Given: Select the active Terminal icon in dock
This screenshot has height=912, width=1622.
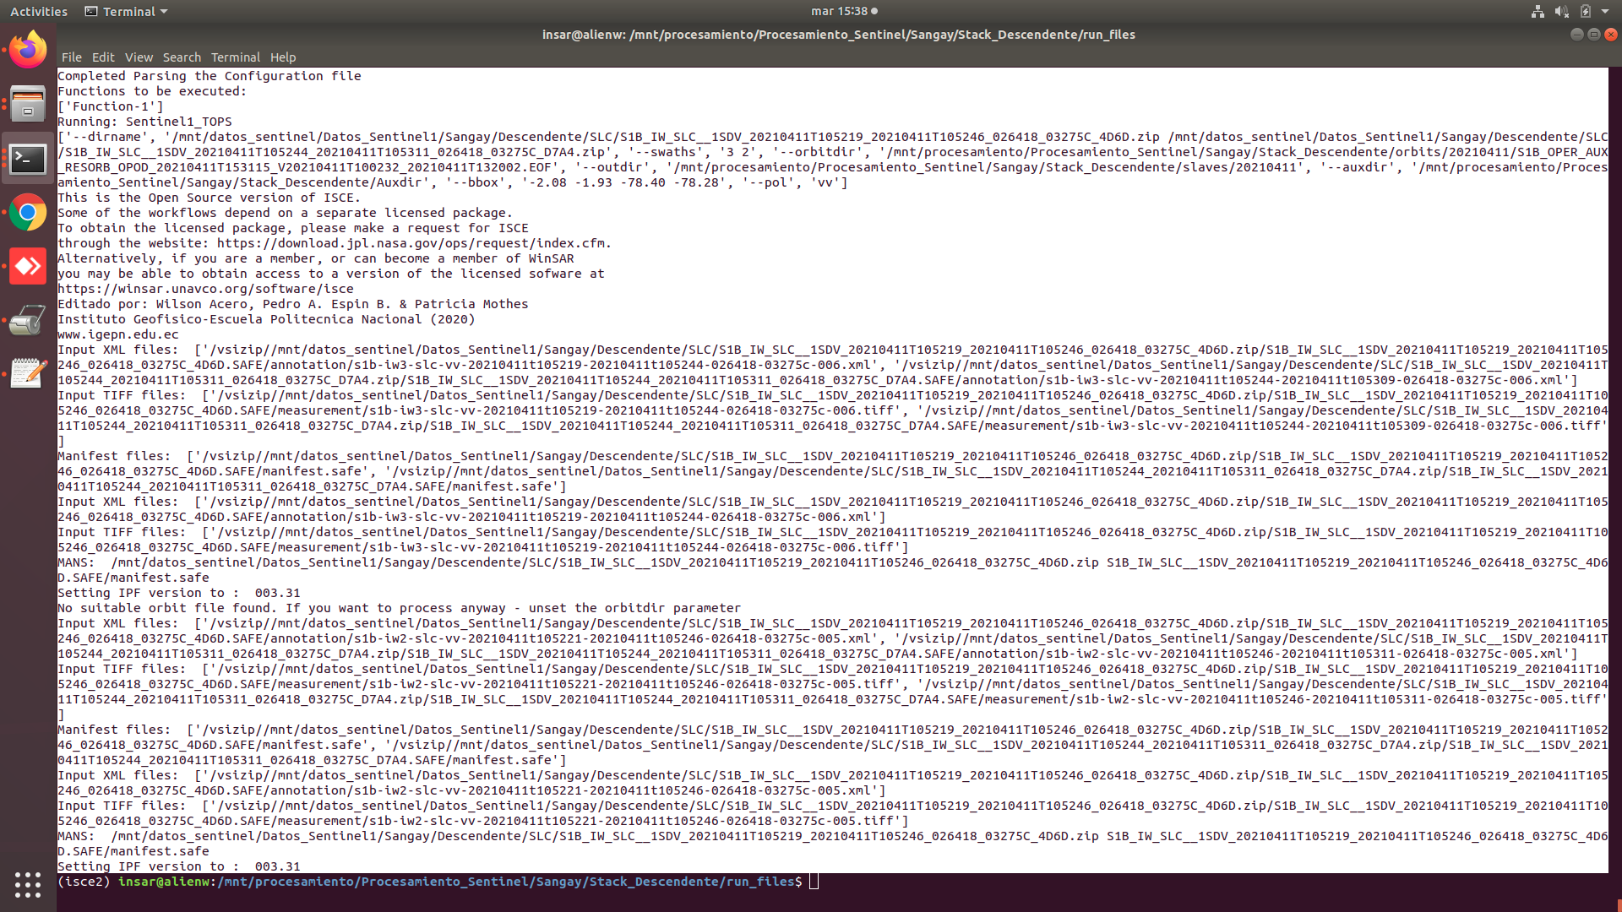Looking at the screenshot, I should click(28, 159).
